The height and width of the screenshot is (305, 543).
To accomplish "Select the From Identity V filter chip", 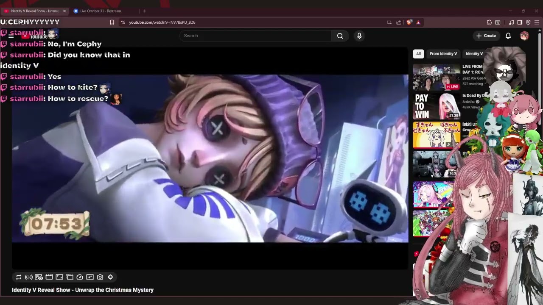I will (443, 54).
